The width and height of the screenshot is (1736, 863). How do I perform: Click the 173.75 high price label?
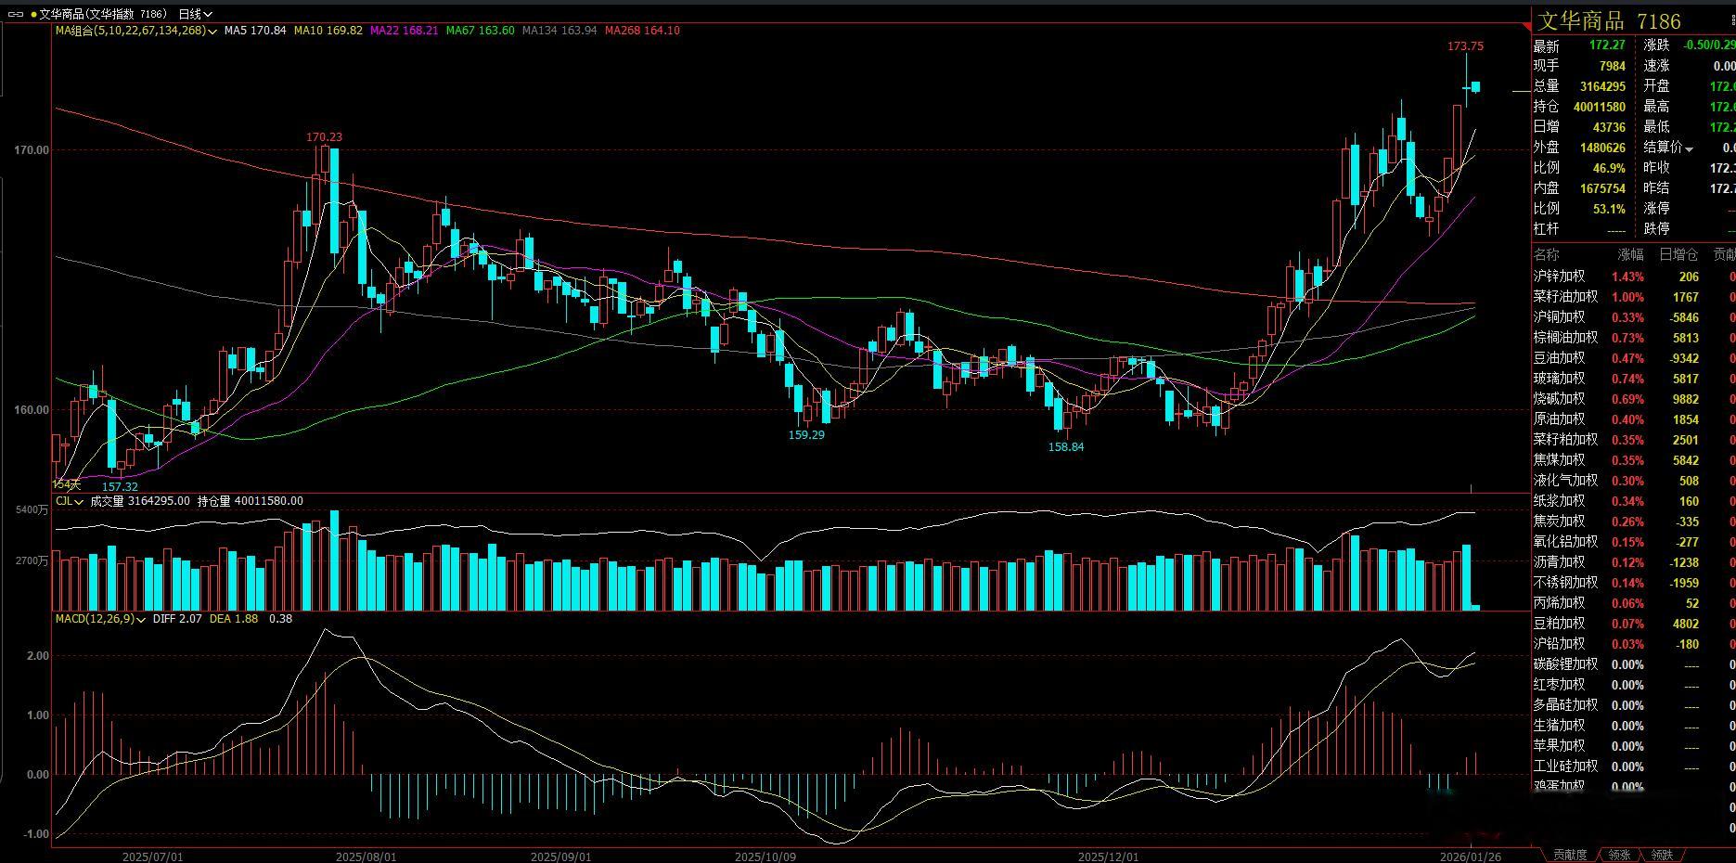[x=1465, y=46]
